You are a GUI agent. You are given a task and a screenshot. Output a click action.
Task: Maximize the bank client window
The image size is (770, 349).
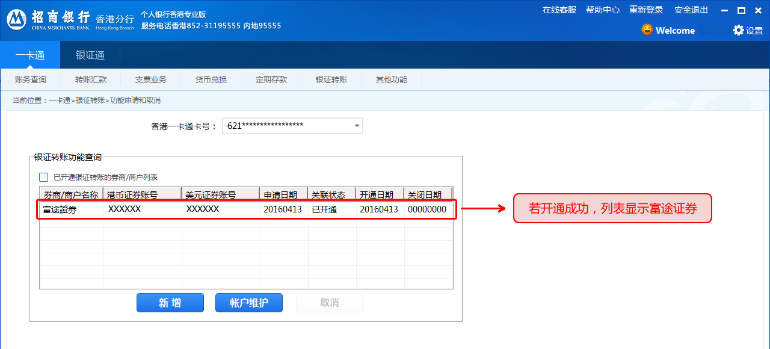point(742,10)
